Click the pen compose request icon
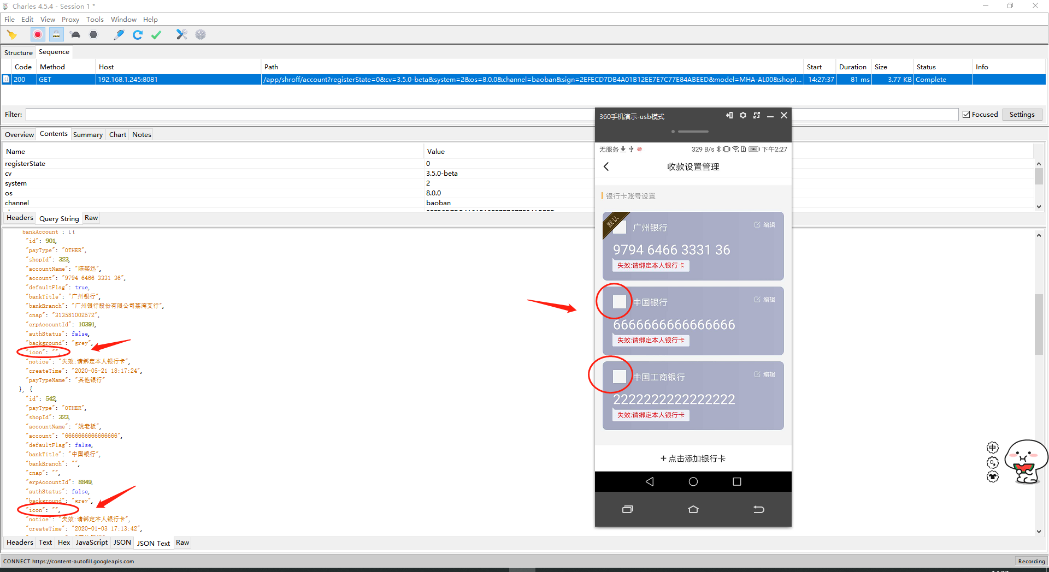The height and width of the screenshot is (572, 1049). [119, 35]
